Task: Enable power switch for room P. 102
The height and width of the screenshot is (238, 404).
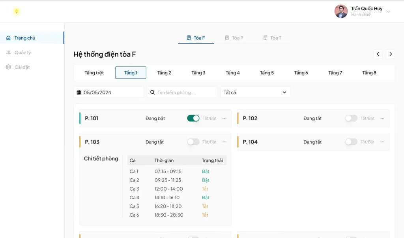Action: (x=351, y=118)
